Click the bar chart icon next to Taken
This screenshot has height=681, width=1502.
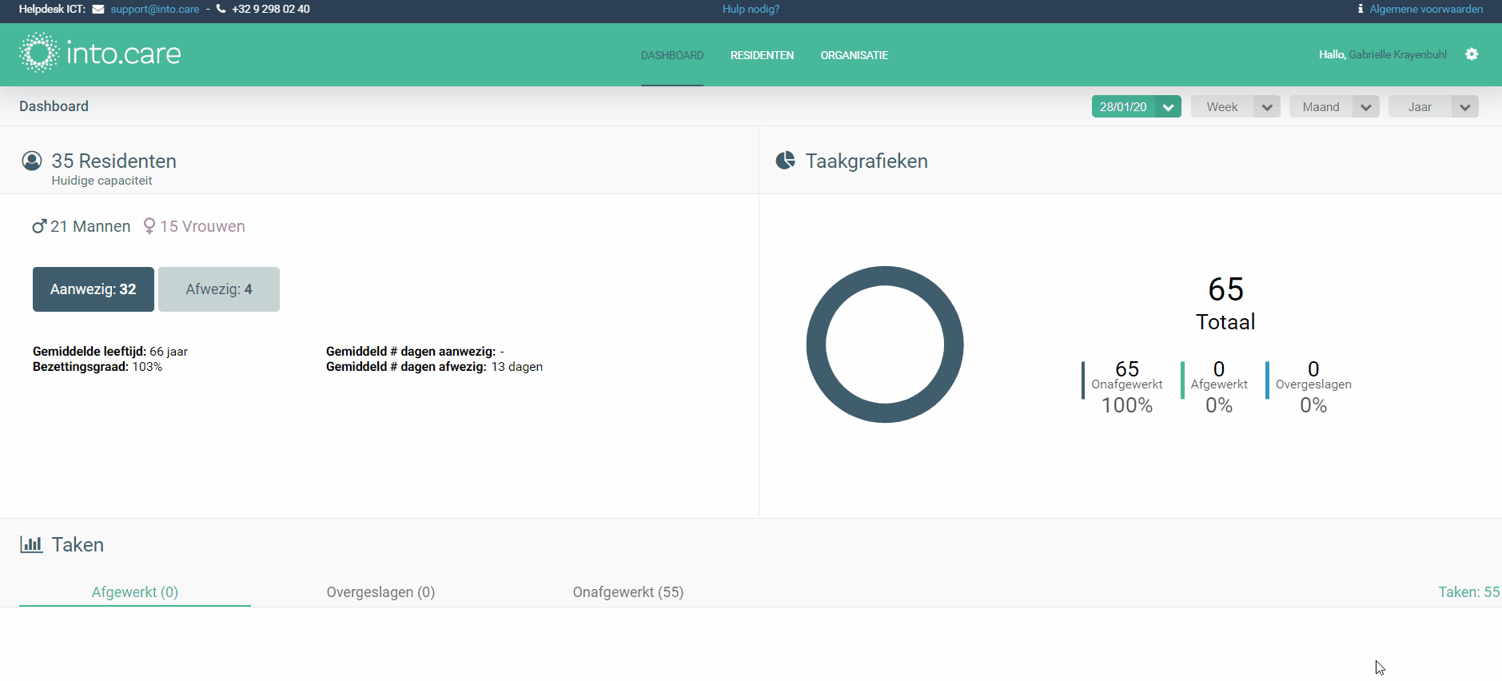pyautogui.click(x=31, y=544)
